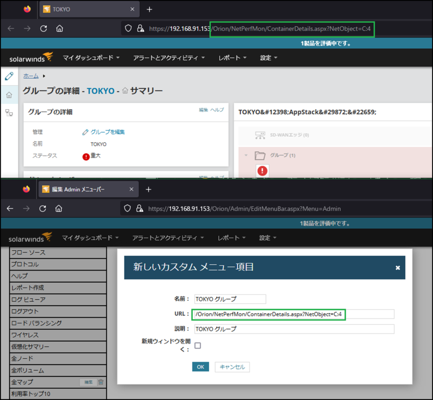433x400 pixels.
Task: Reload the 編集 Admin メニューバー page
Action: pyautogui.click(x=43, y=209)
